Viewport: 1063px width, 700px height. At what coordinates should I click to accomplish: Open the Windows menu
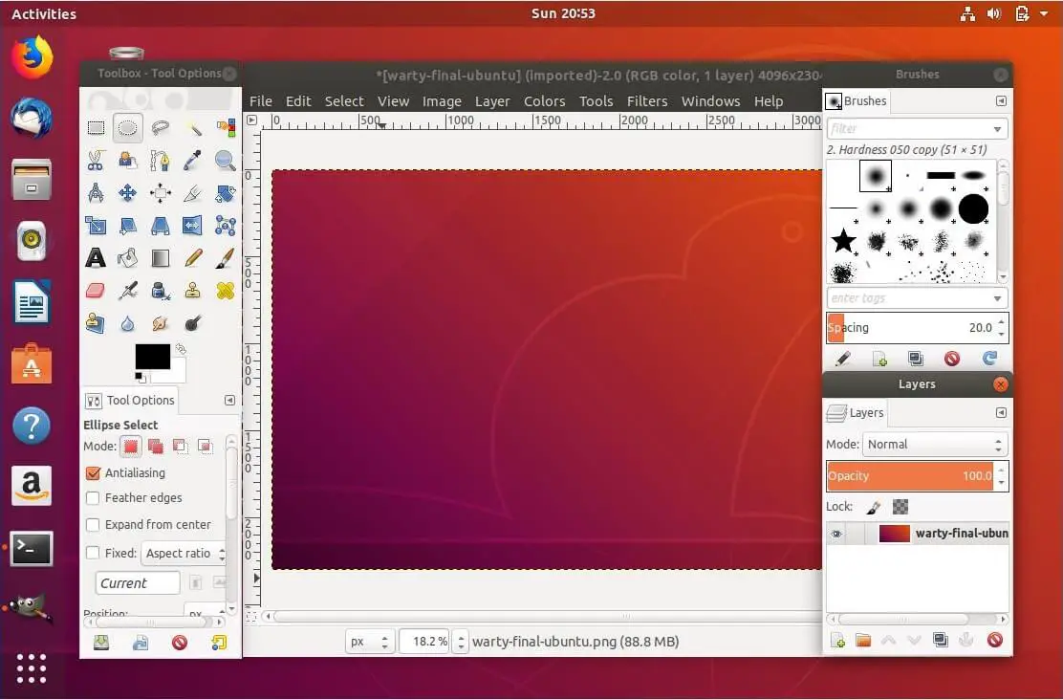[710, 101]
